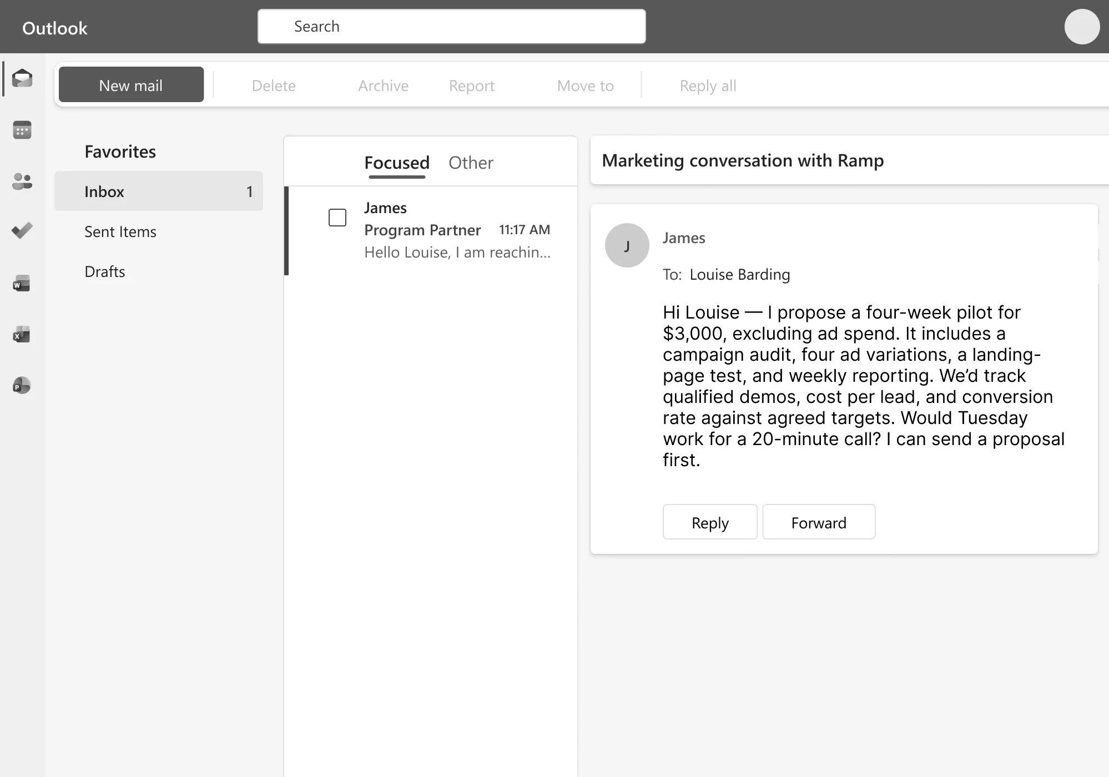Compose with the New mail button

(131, 84)
